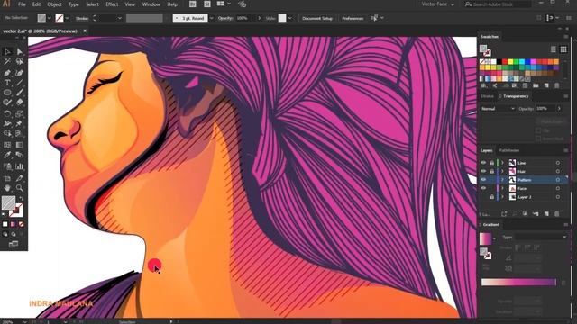The height and width of the screenshot is (324, 577).
Task: Hide the Face layer
Action: click(483, 188)
